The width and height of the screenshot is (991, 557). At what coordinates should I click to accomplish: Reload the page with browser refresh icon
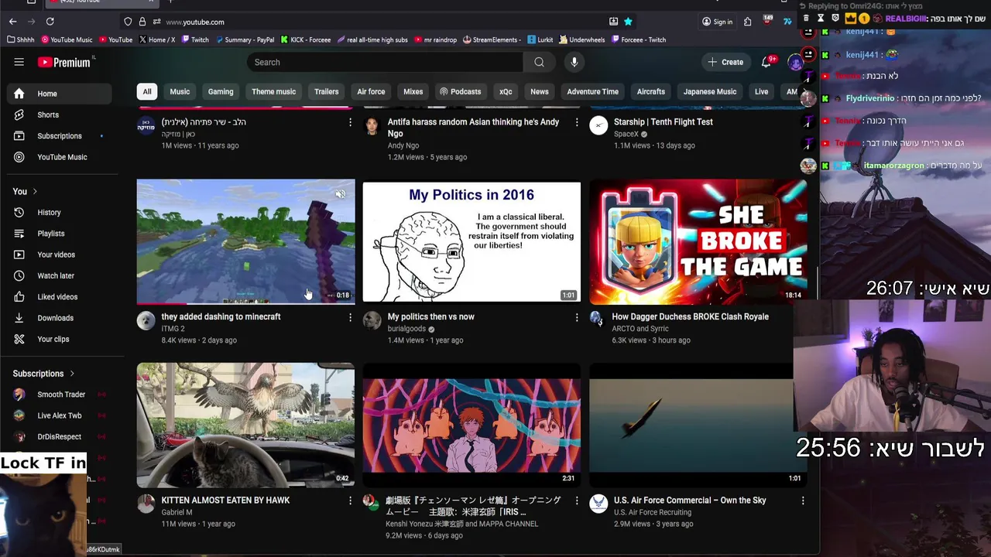coord(50,22)
